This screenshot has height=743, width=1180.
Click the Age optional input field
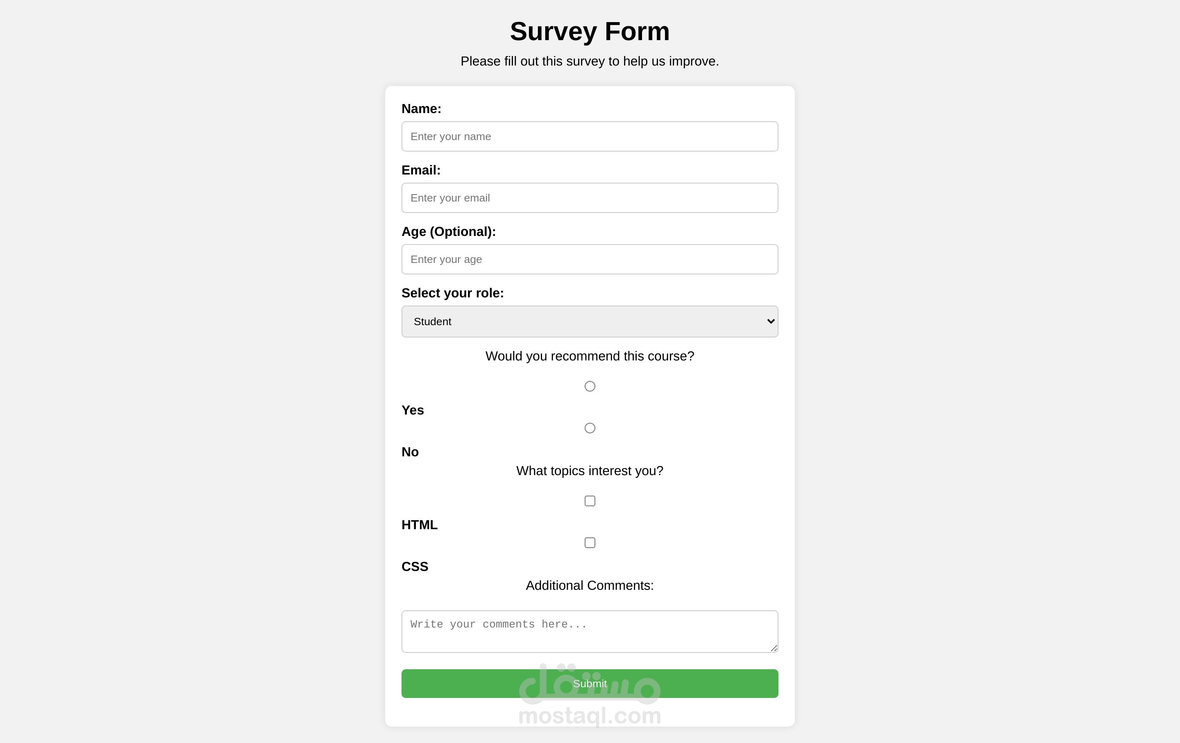(590, 258)
